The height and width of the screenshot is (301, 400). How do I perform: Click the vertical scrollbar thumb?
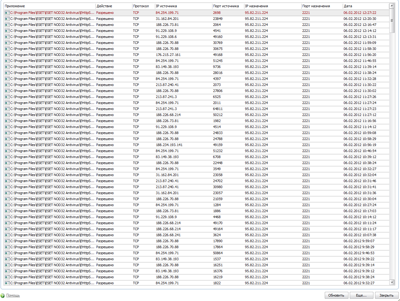coord(392,21)
